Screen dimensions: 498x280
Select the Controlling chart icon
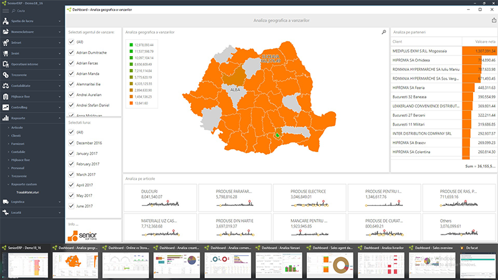[6, 107]
